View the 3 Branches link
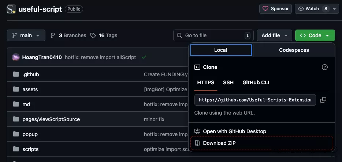 coord(68,35)
